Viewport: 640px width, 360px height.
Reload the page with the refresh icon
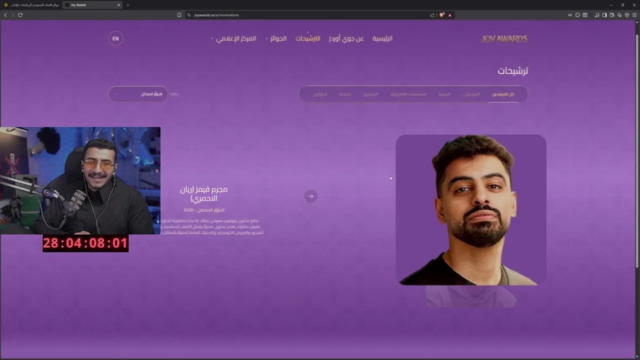20,15
